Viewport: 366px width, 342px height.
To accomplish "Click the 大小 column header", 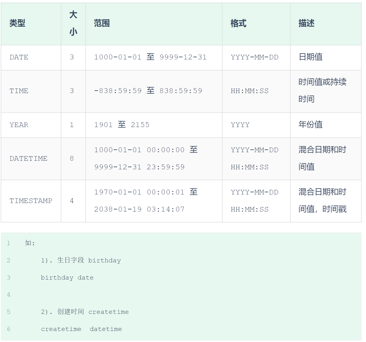I will click(x=73, y=23).
